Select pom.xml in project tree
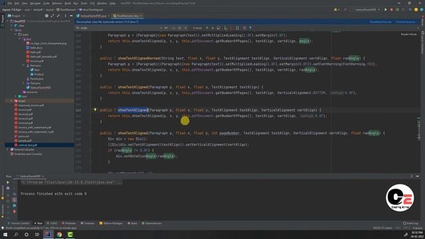Image resolution: width=425 pixels, height=239 pixels. (24, 136)
